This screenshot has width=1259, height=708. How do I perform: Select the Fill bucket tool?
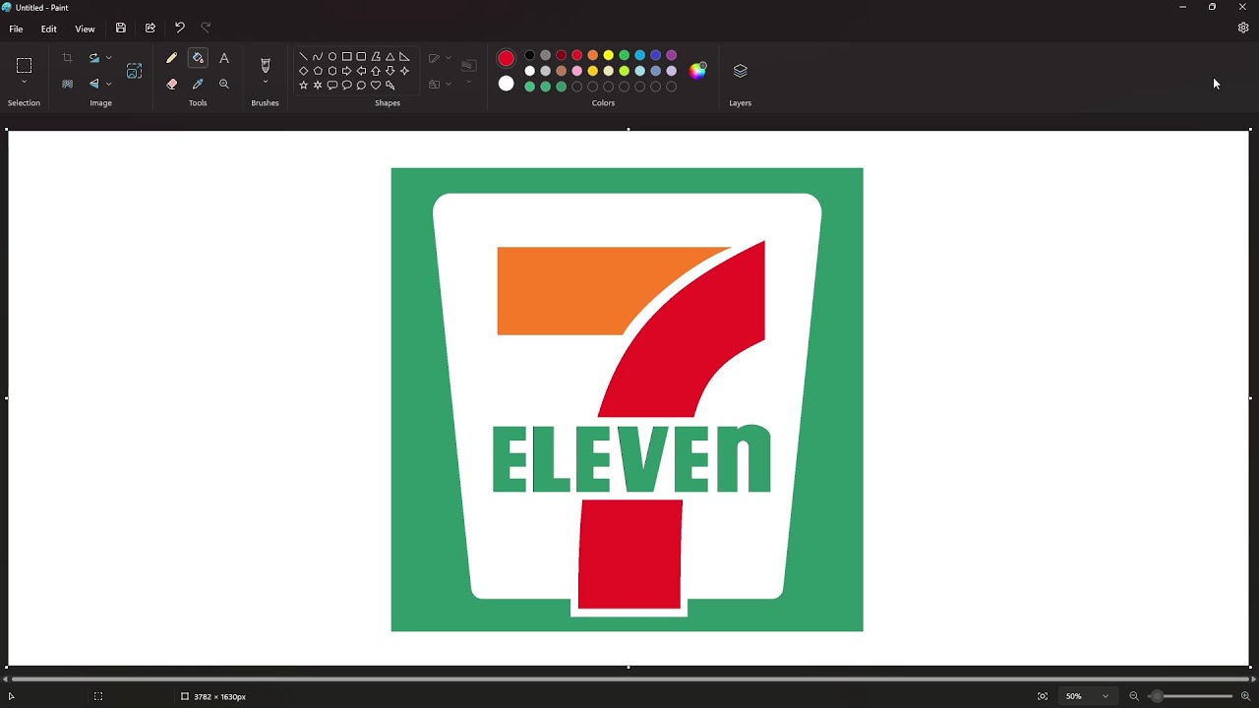pos(198,58)
